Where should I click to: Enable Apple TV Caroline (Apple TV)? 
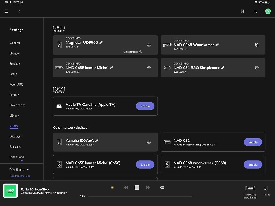point(145,106)
